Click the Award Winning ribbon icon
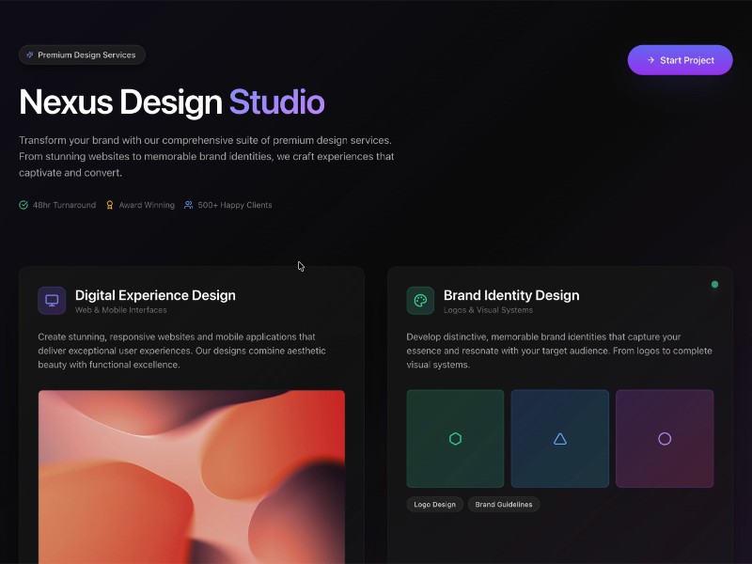This screenshot has width=752, height=564. coord(109,205)
